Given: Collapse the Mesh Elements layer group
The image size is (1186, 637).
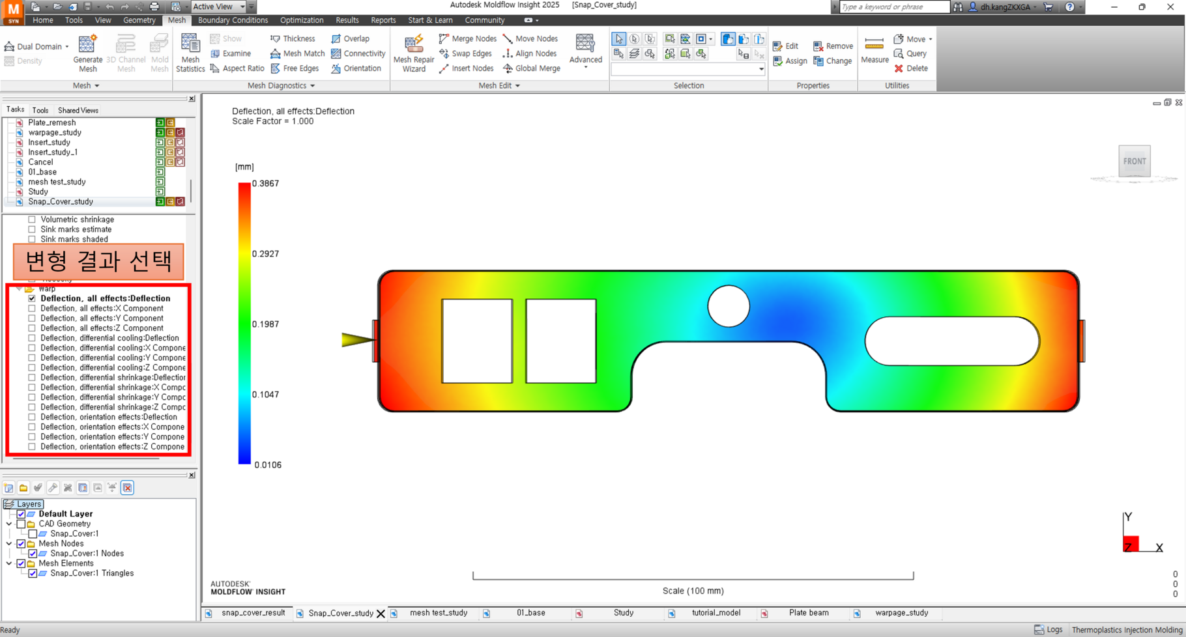Looking at the screenshot, I should coord(9,563).
